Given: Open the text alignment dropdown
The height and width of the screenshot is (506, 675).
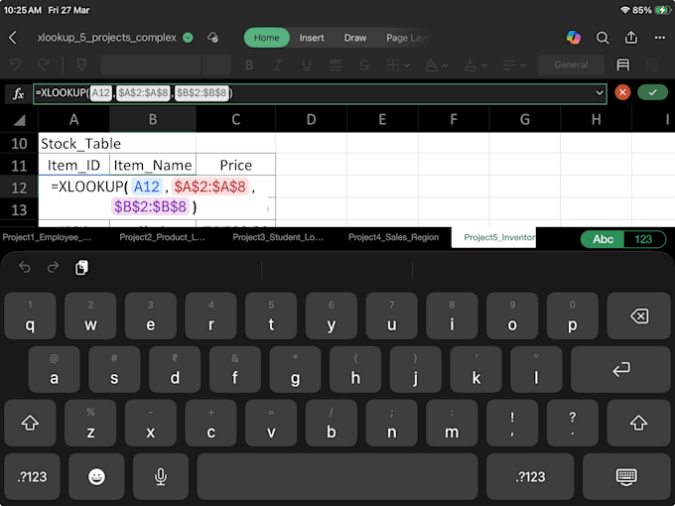Looking at the screenshot, I should (514, 64).
